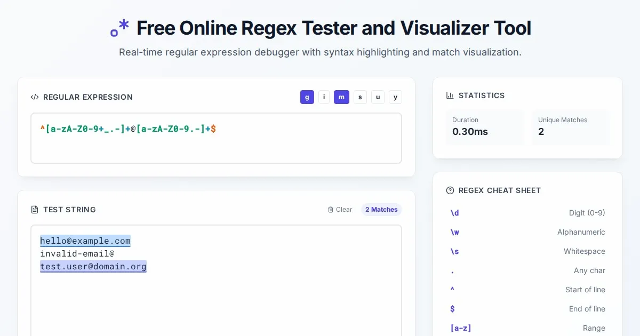The image size is (640, 336).
Task: Click the document icon beside Test String
Action: click(x=35, y=210)
